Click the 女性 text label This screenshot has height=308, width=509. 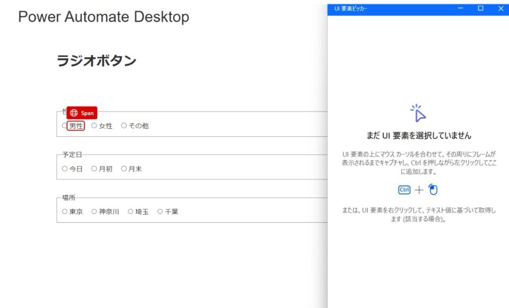point(106,126)
